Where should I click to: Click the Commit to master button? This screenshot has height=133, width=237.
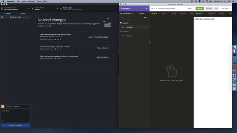coord(16,125)
